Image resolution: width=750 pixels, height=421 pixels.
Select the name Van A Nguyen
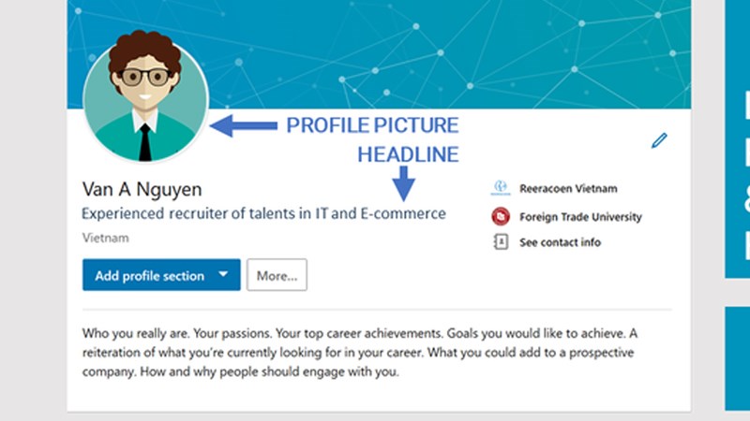pyautogui.click(x=142, y=190)
